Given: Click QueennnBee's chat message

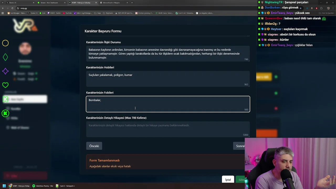Looking at the screenshot, I should (x=302, y=18).
